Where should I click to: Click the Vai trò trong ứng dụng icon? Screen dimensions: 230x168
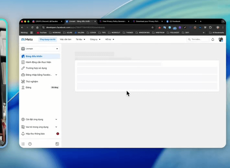(23, 127)
